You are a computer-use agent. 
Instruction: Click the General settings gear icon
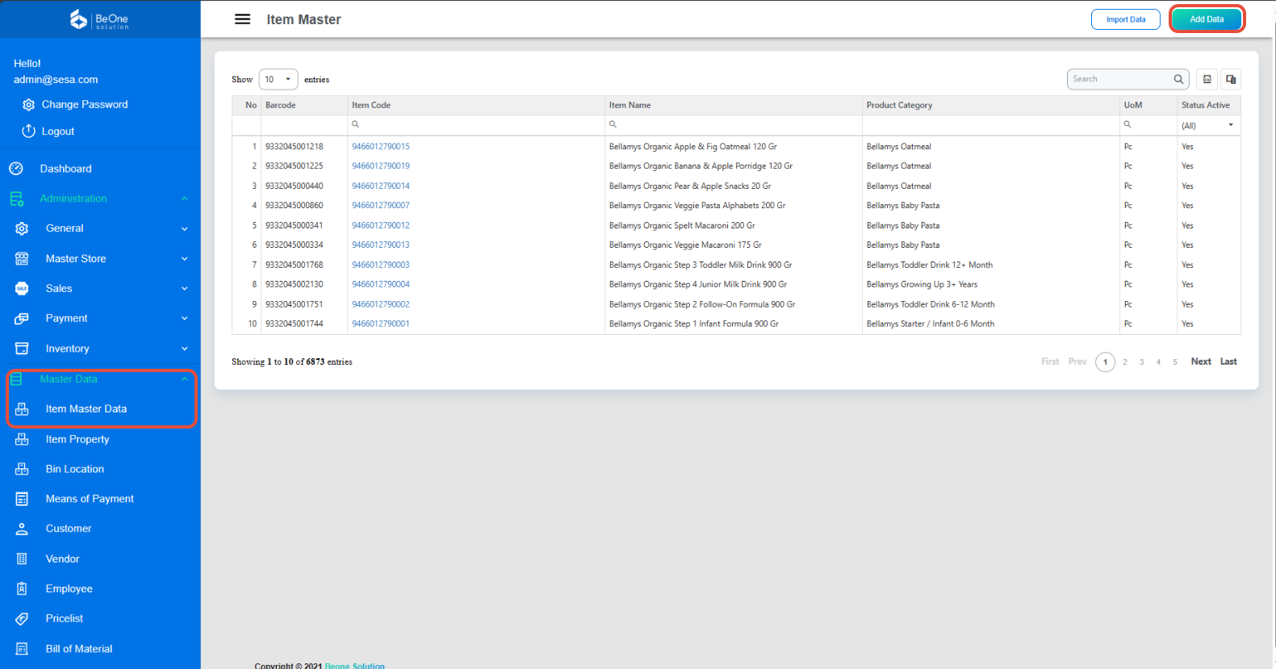[x=22, y=228]
